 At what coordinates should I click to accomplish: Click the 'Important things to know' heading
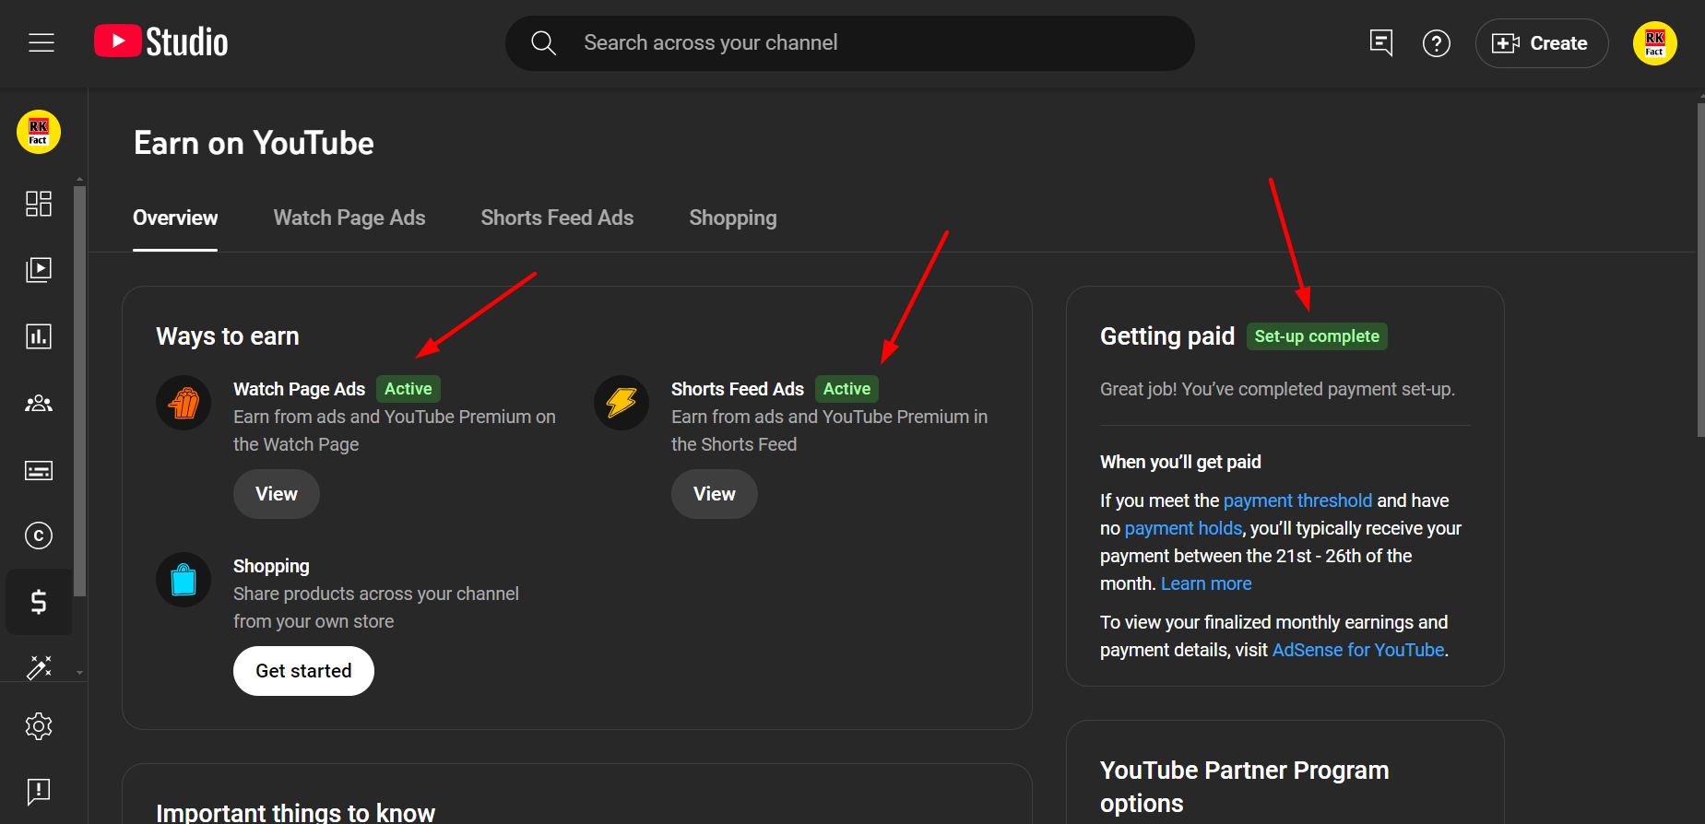coord(295,812)
